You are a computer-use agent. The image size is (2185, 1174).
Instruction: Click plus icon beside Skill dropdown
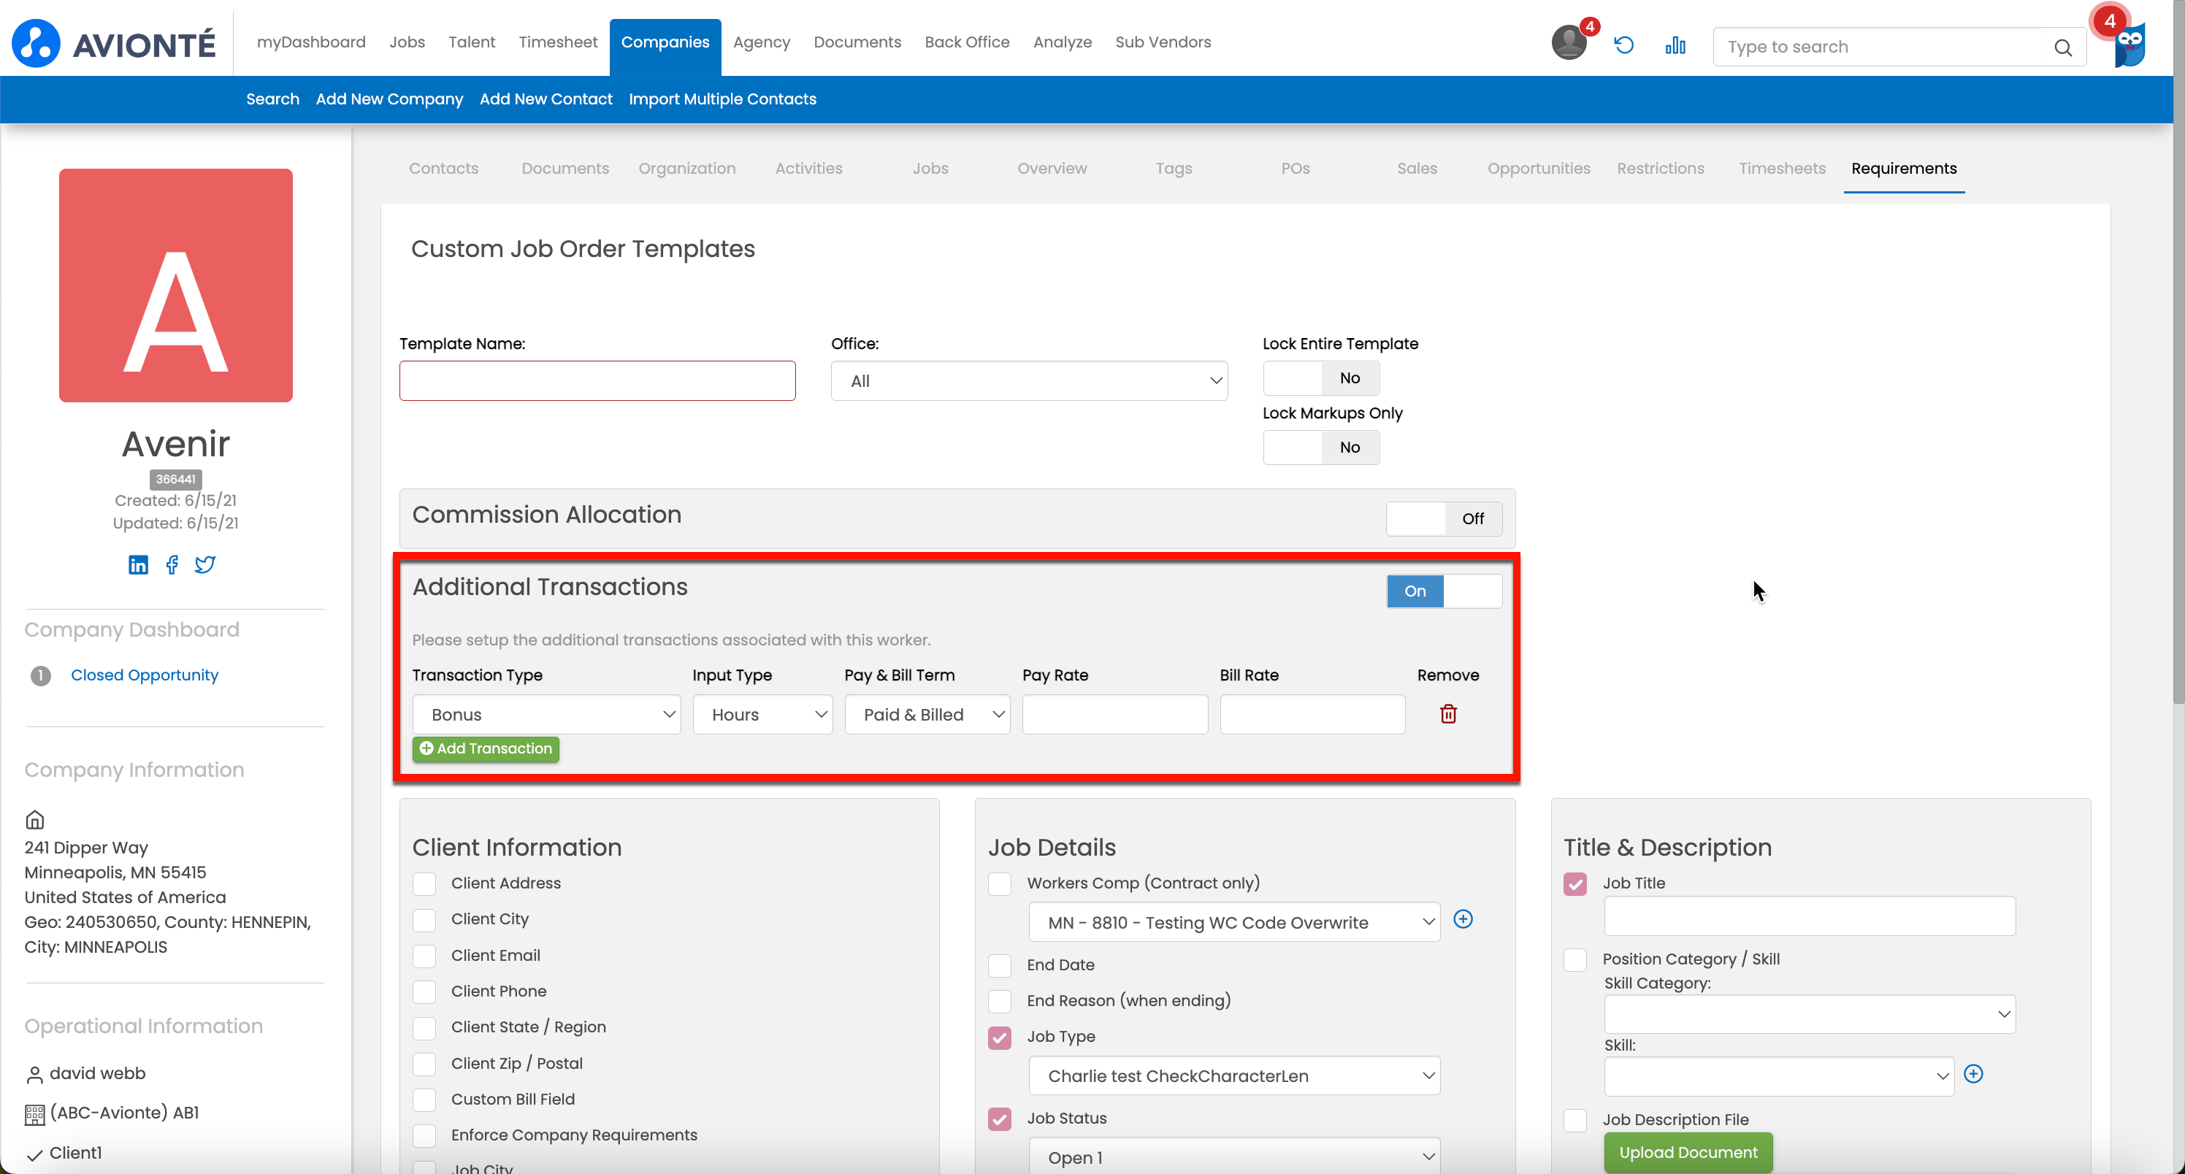pos(1974,1074)
